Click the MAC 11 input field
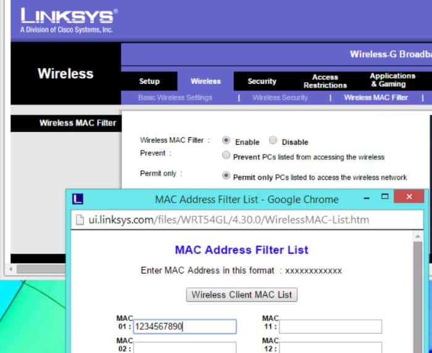This screenshot has height=353, width=432. pos(330,327)
